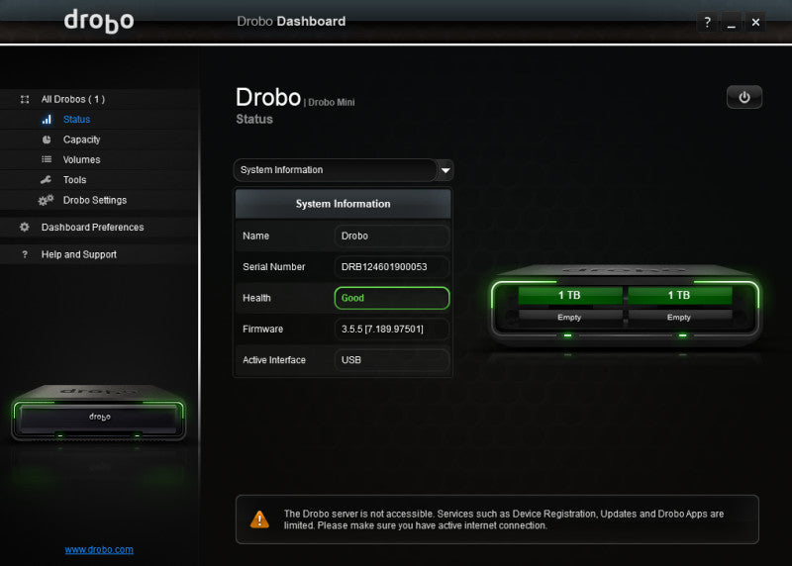Click the Status bar-chart icon in sidebar
The image size is (792, 566).
47,119
